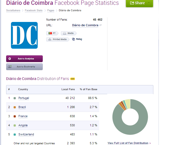
Task: Click the % of Fan Base column header
Action: pyautogui.click(x=88, y=89)
